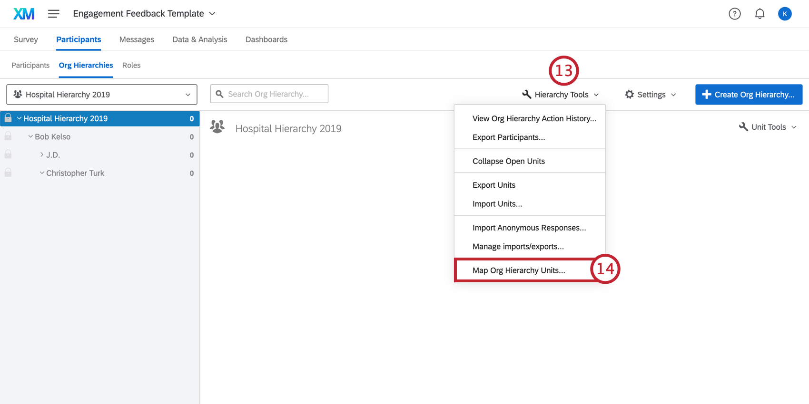
Task: Open the Hospital Hierarchy 2019 dropdown selector
Action: [x=102, y=95]
